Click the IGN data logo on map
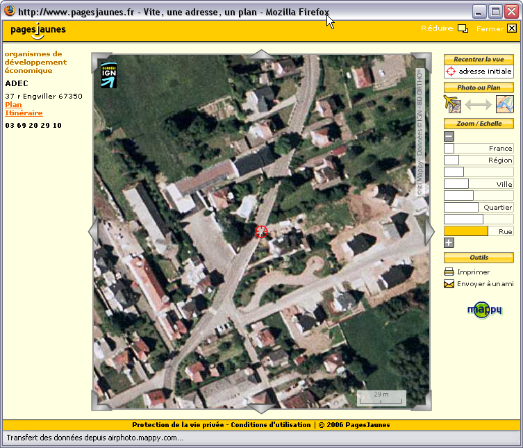 (x=109, y=76)
